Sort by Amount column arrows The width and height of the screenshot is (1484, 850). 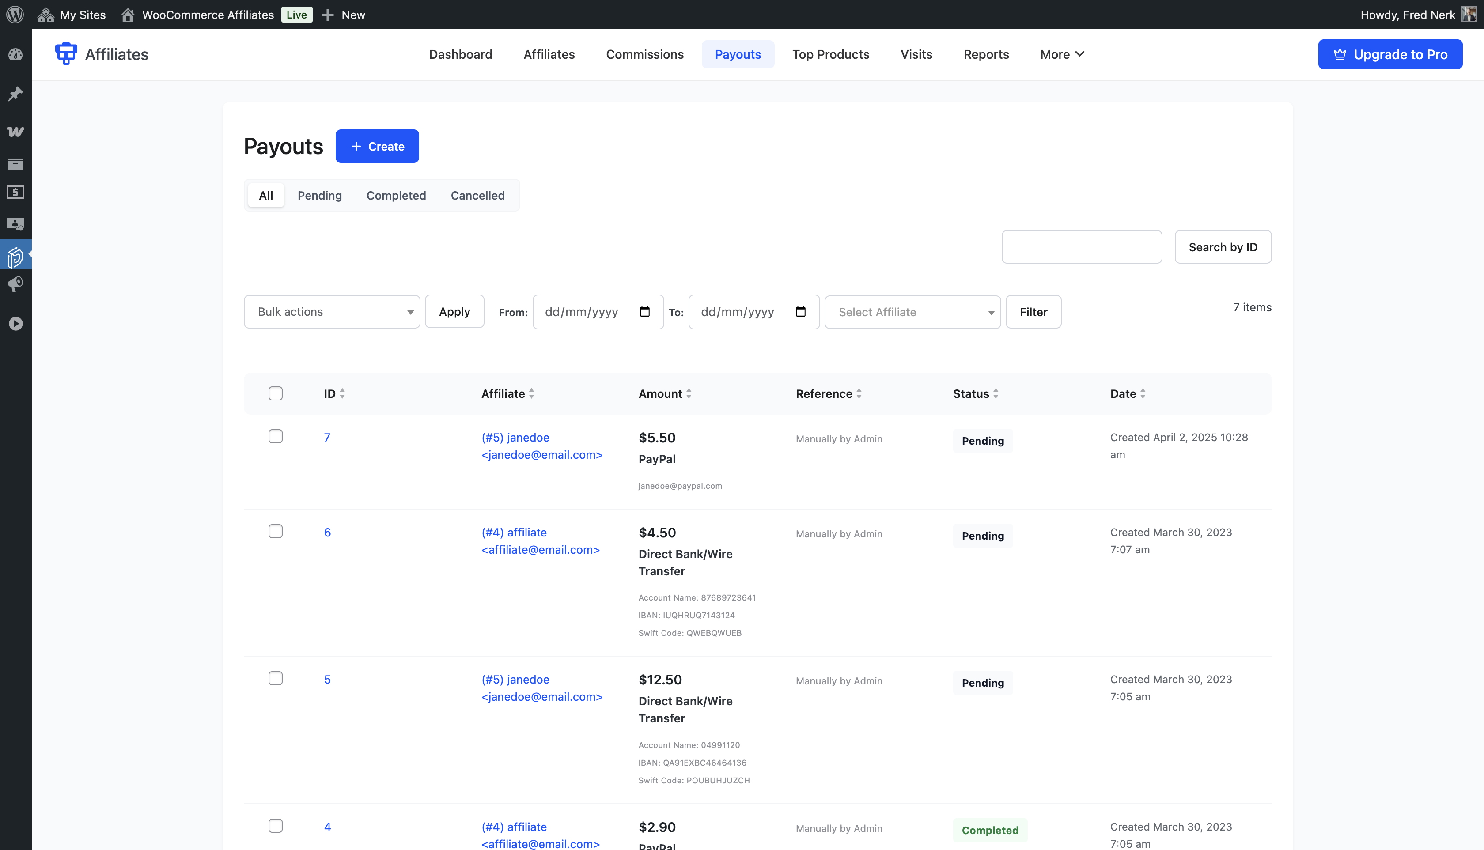click(689, 394)
